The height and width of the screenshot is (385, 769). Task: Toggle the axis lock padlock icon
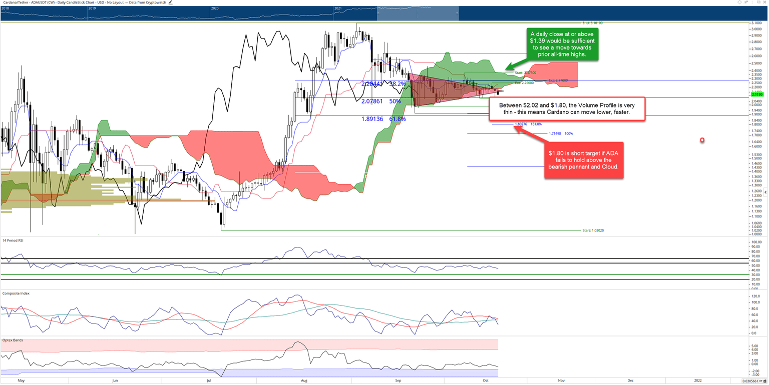764,381
